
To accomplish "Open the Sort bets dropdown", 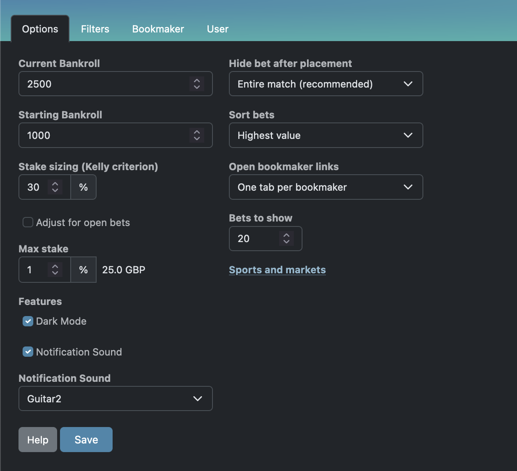I will [326, 135].
